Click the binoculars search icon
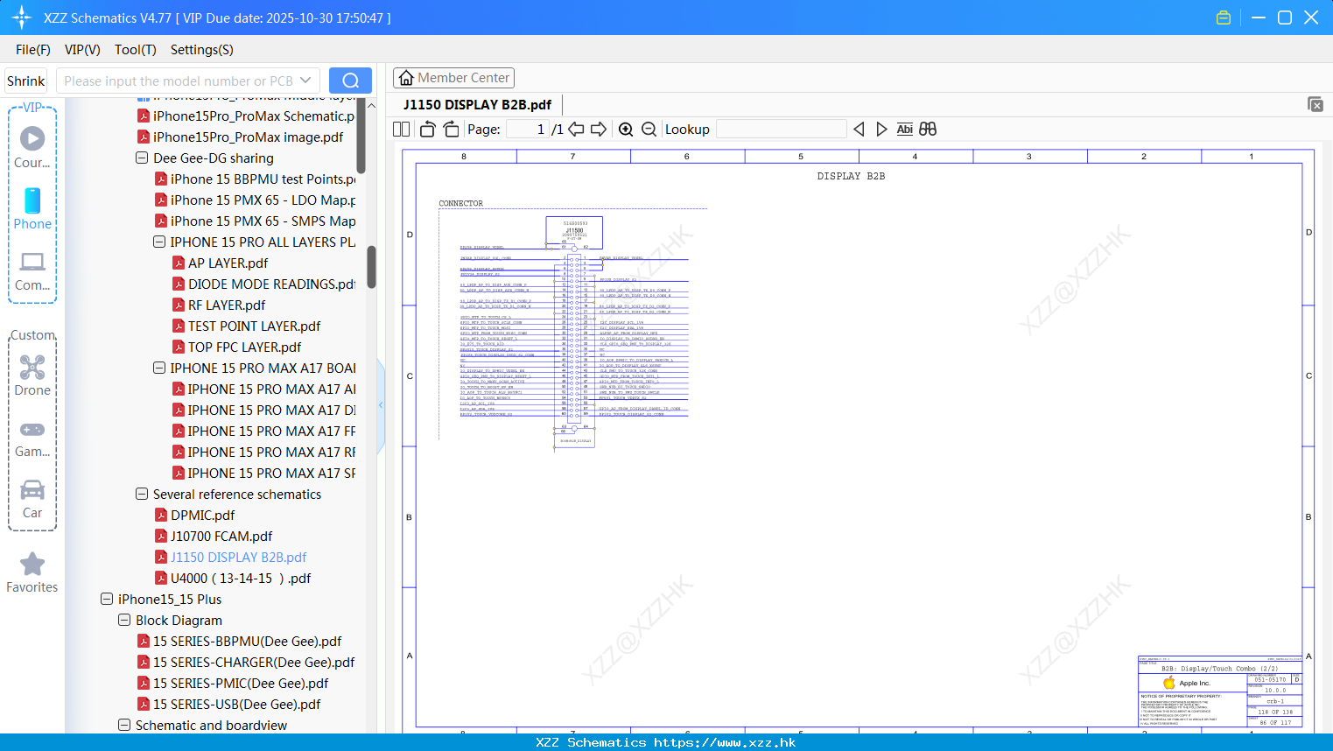This screenshot has height=751, width=1333. [928, 129]
